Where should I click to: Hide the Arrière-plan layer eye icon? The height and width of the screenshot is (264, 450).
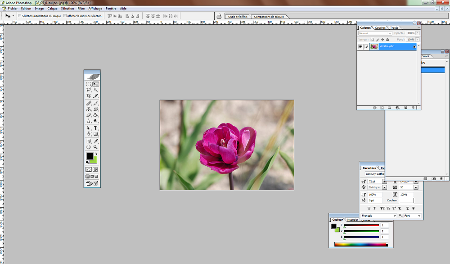click(360, 46)
